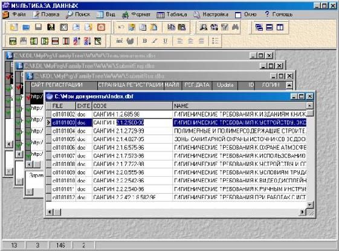The image size is (339, 251).
Task: Click the Undo arrow toolbar icon
Action: pyautogui.click(x=121, y=27)
